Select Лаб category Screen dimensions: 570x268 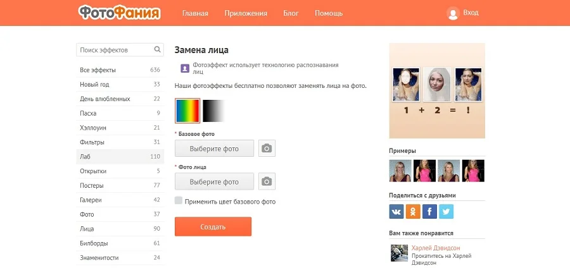point(120,157)
